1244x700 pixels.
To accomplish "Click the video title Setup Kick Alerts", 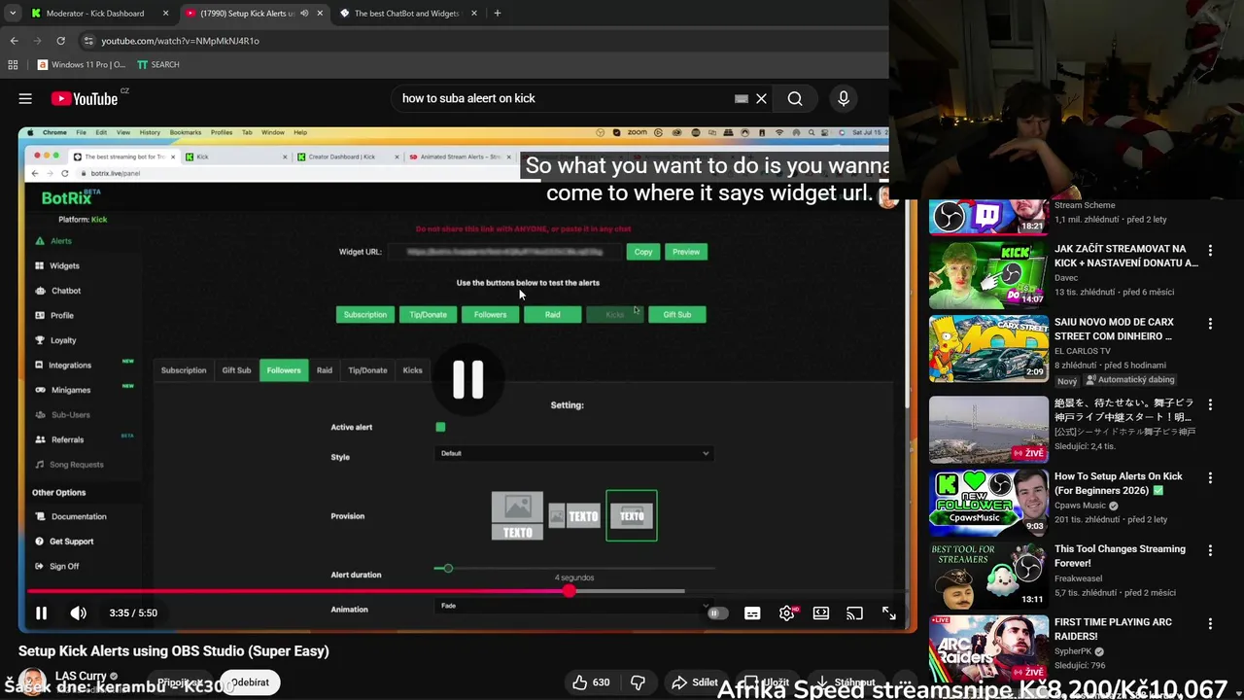I will (174, 651).
